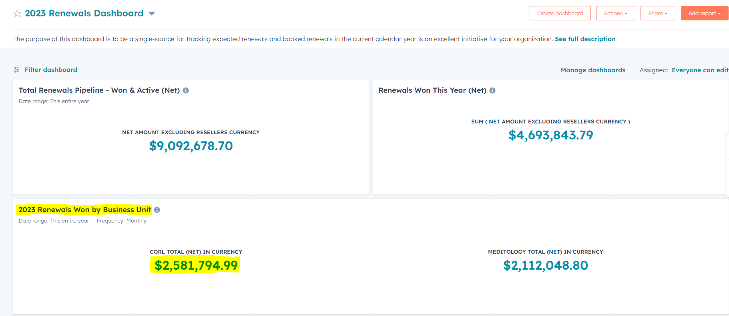Click the Filter dashboard sliders icon
The height and width of the screenshot is (316, 729).
tap(16, 70)
